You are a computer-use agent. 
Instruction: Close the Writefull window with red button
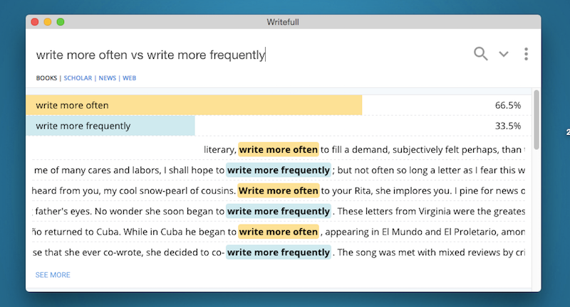point(35,22)
